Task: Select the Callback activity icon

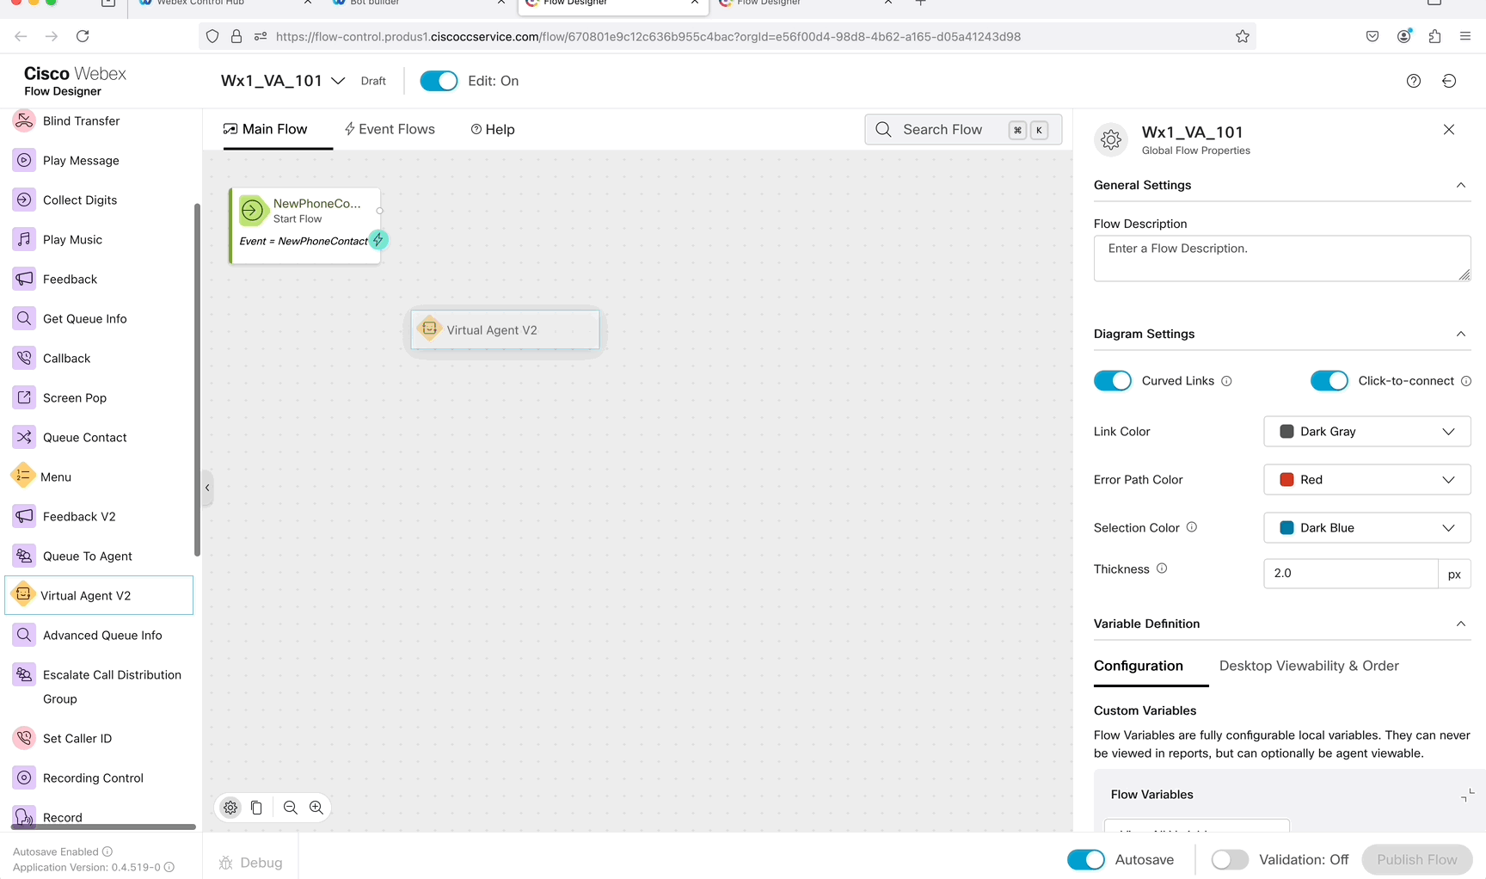Action: [24, 358]
